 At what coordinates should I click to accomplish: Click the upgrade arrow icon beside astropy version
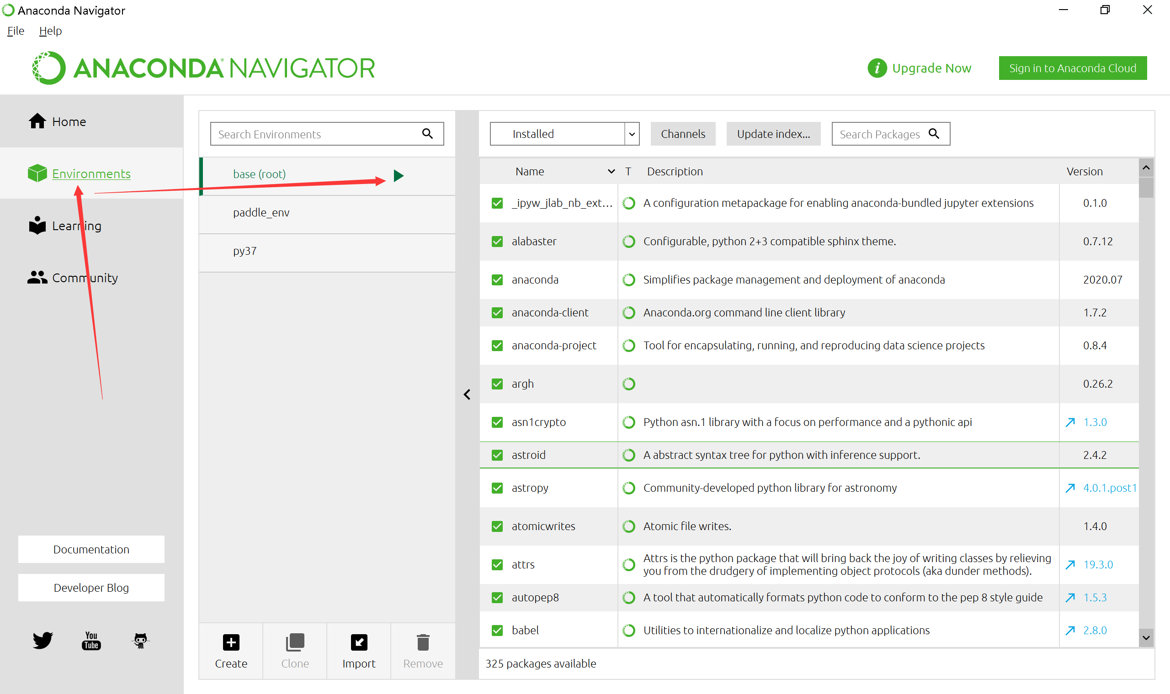pos(1070,488)
